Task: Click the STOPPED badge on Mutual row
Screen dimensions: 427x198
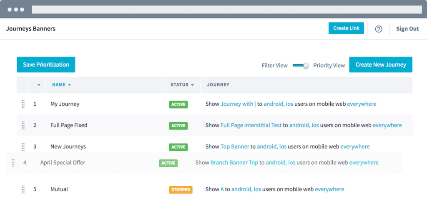Action: (x=180, y=190)
